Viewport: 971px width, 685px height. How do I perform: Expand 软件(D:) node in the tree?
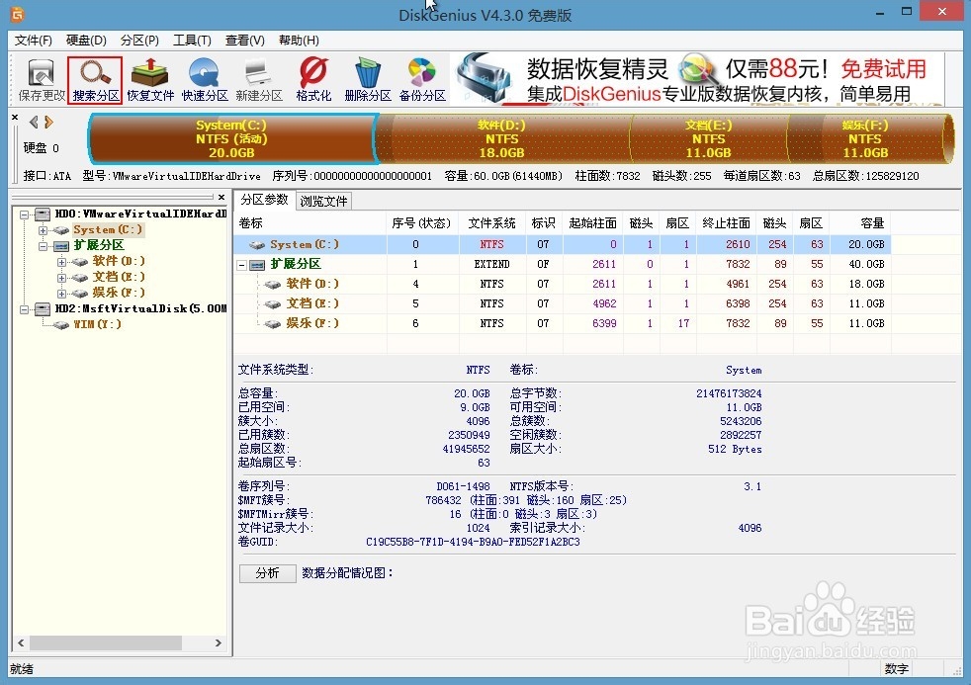pos(61,262)
